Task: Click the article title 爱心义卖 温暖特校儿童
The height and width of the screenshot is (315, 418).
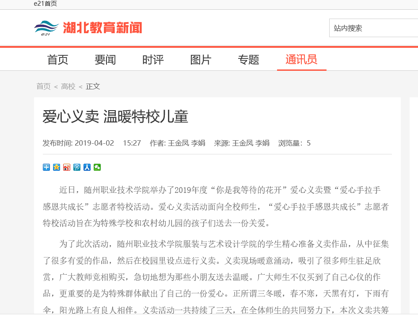Action: [x=115, y=117]
